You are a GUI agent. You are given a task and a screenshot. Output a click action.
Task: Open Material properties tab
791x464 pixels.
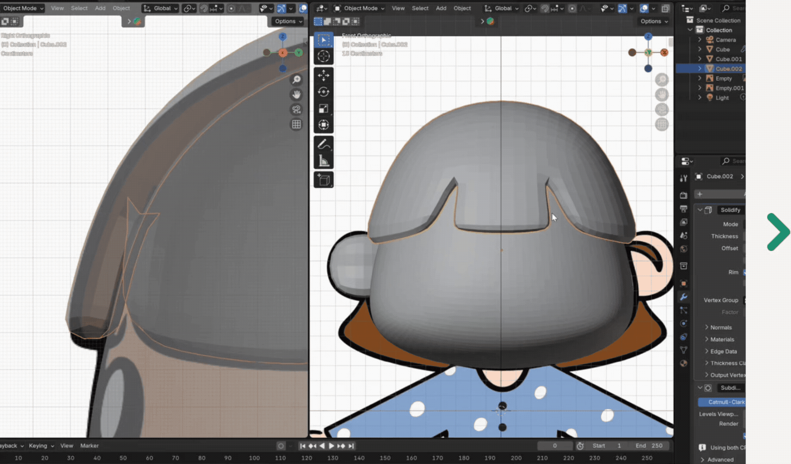click(683, 363)
